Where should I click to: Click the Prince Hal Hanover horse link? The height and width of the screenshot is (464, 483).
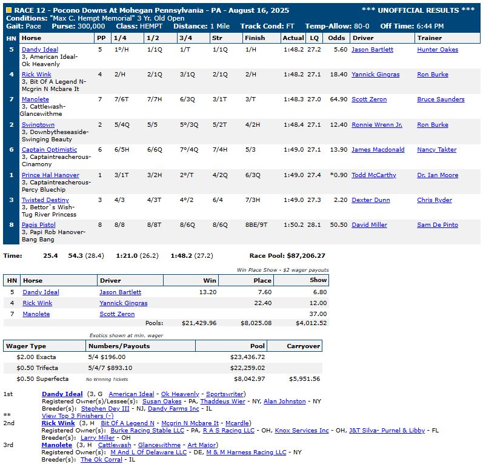(50, 175)
